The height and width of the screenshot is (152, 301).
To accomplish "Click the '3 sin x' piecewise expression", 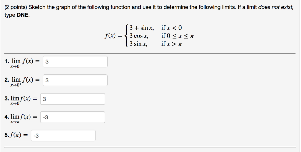I will point(138,44).
